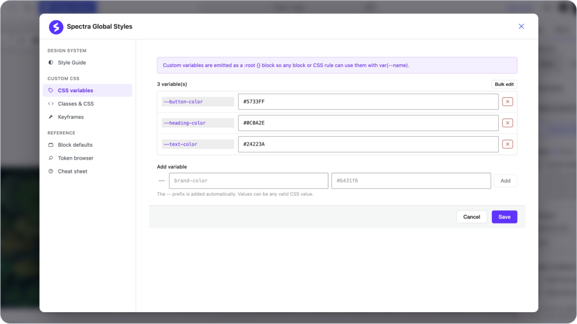The width and height of the screenshot is (577, 324).
Task: Focus the brand-color name input
Action: click(248, 181)
